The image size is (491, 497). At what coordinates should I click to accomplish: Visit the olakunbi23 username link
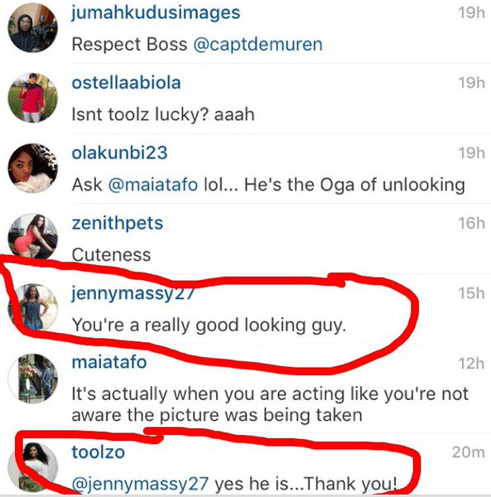[x=119, y=152]
